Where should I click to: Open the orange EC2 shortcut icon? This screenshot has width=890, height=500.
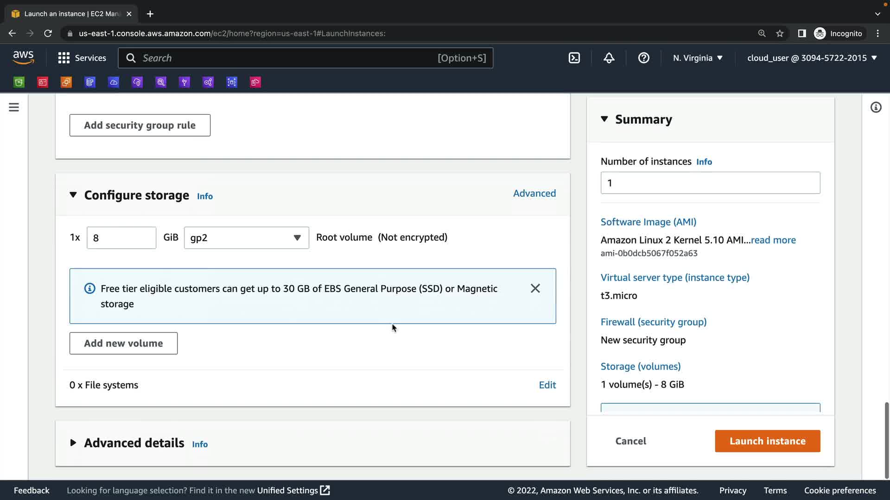[x=66, y=82]
